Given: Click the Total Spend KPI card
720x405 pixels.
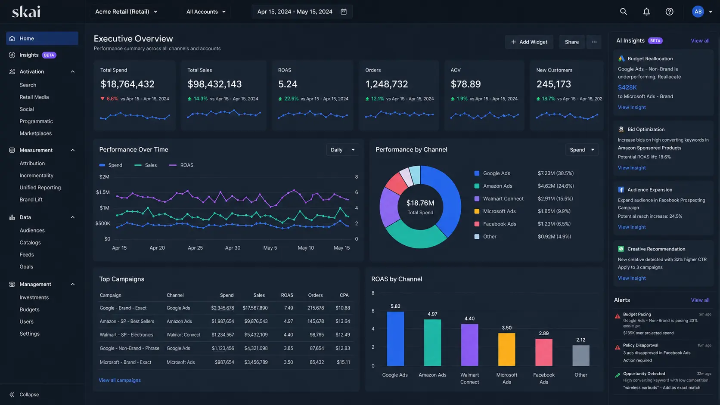Looking at the screenshot, I should click(x=135, y=95).
